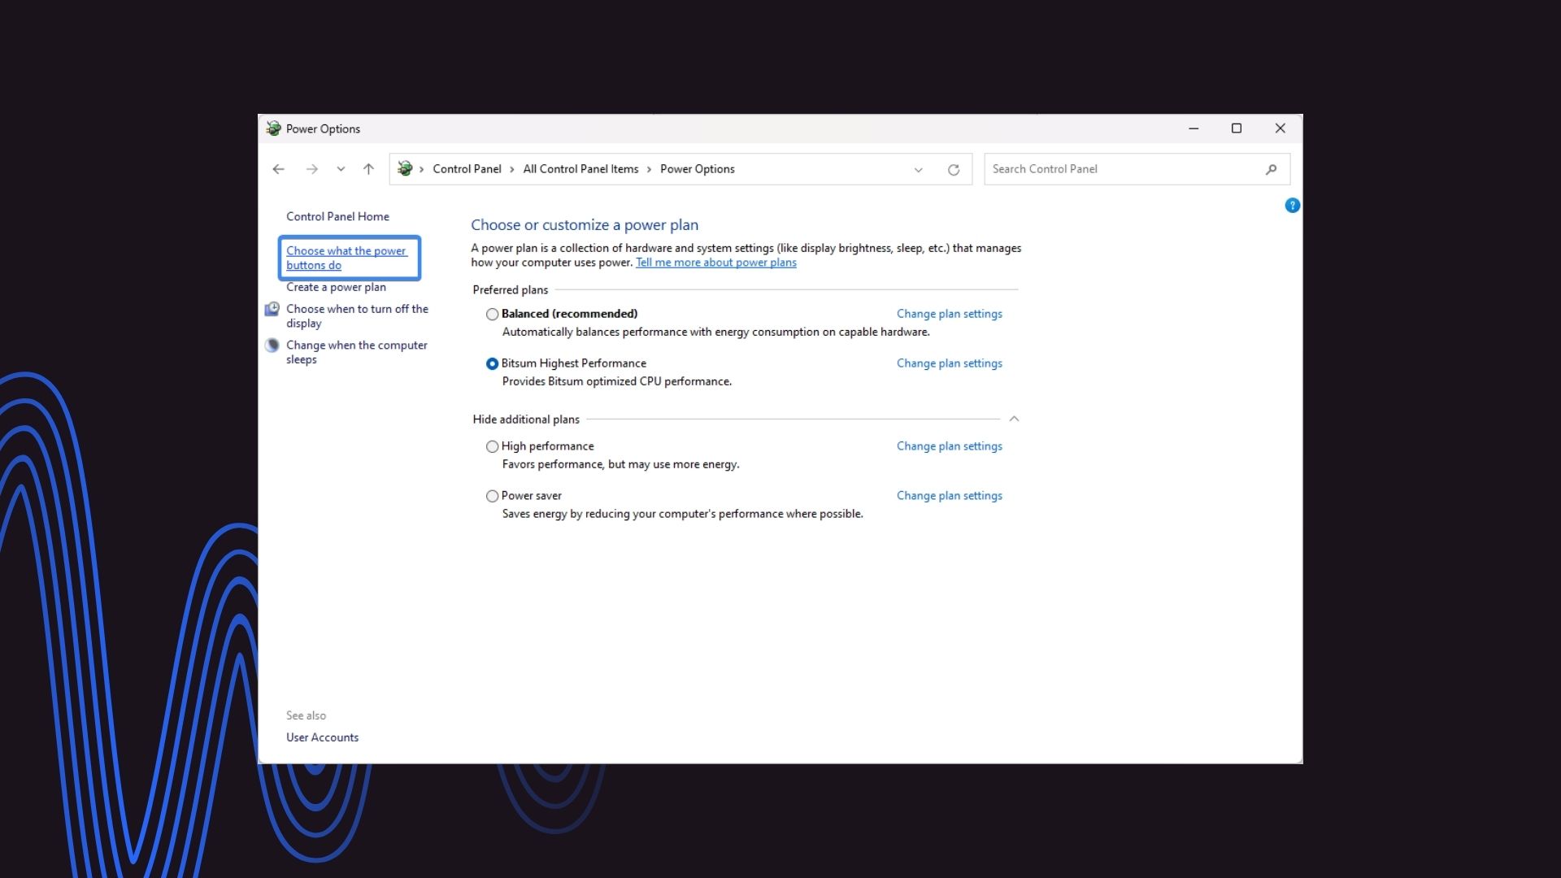Open Tell me more about power plans
The image size is (1561, 878).
716,263
